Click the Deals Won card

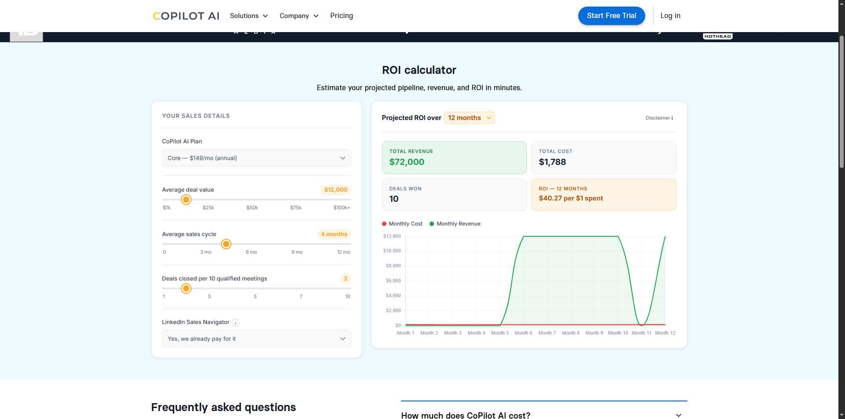pos(454,195)
